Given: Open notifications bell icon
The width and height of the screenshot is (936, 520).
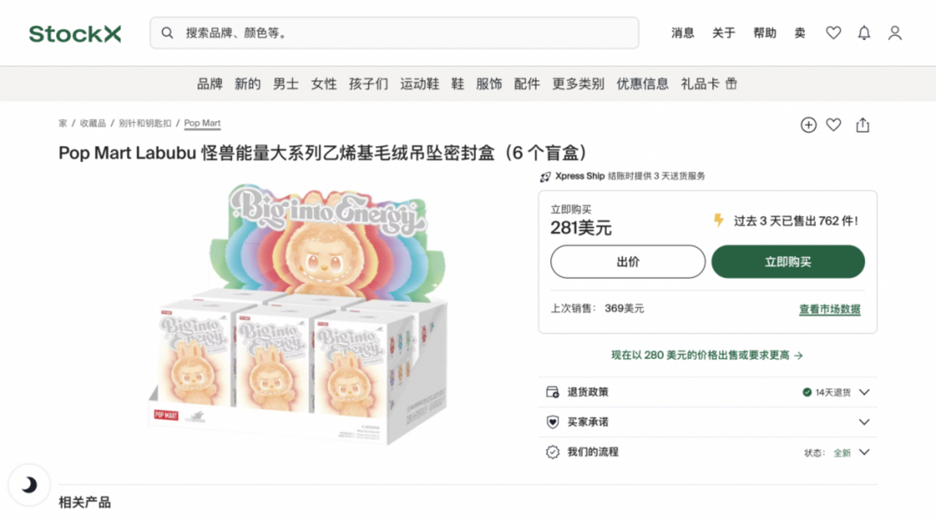Looking at the screenshot, I should 864,33.
